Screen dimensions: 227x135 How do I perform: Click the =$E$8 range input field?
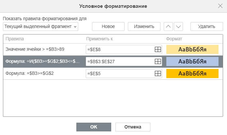click(119, 49)
